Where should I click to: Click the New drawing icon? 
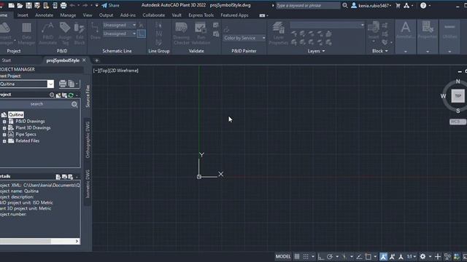pyautogui.click(x=12, y=5)
